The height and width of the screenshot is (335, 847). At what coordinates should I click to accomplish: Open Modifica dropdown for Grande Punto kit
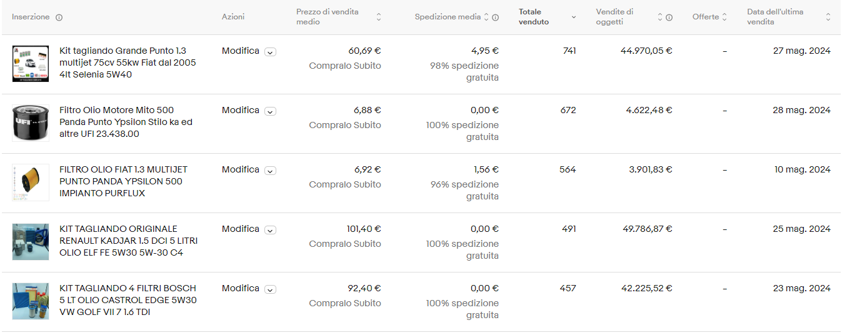(x=270, y=52)
